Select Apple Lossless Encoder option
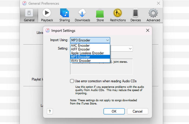This screenshot has width=189, height=124. tap(90, 53)
